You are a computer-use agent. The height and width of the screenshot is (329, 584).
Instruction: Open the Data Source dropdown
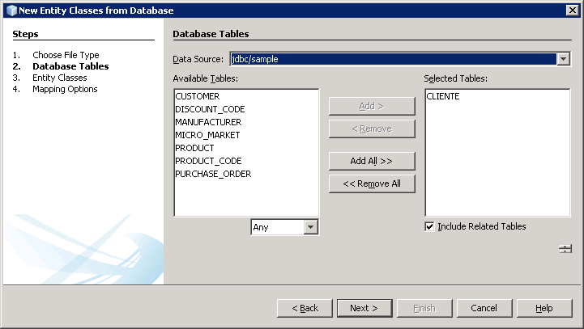tap(563, 59)
